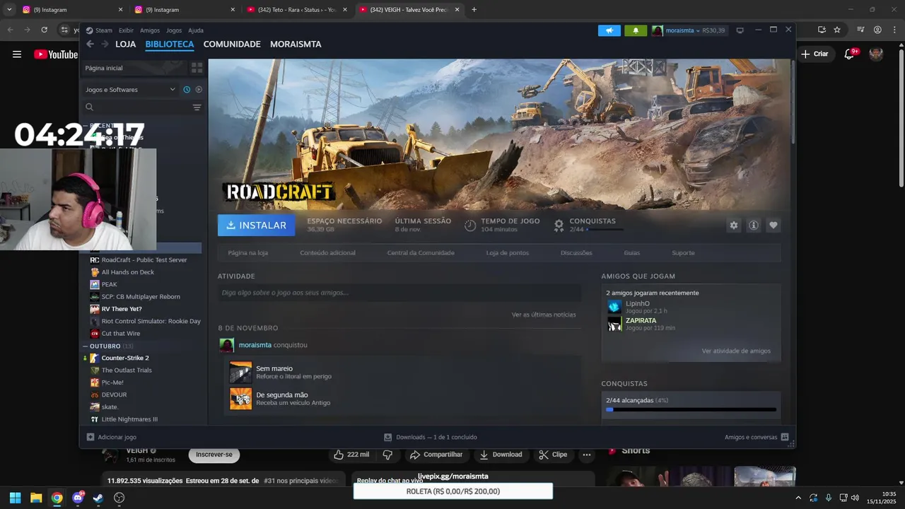
Task: Open the COMUNIDADE tab
Action: click(232, 44)
